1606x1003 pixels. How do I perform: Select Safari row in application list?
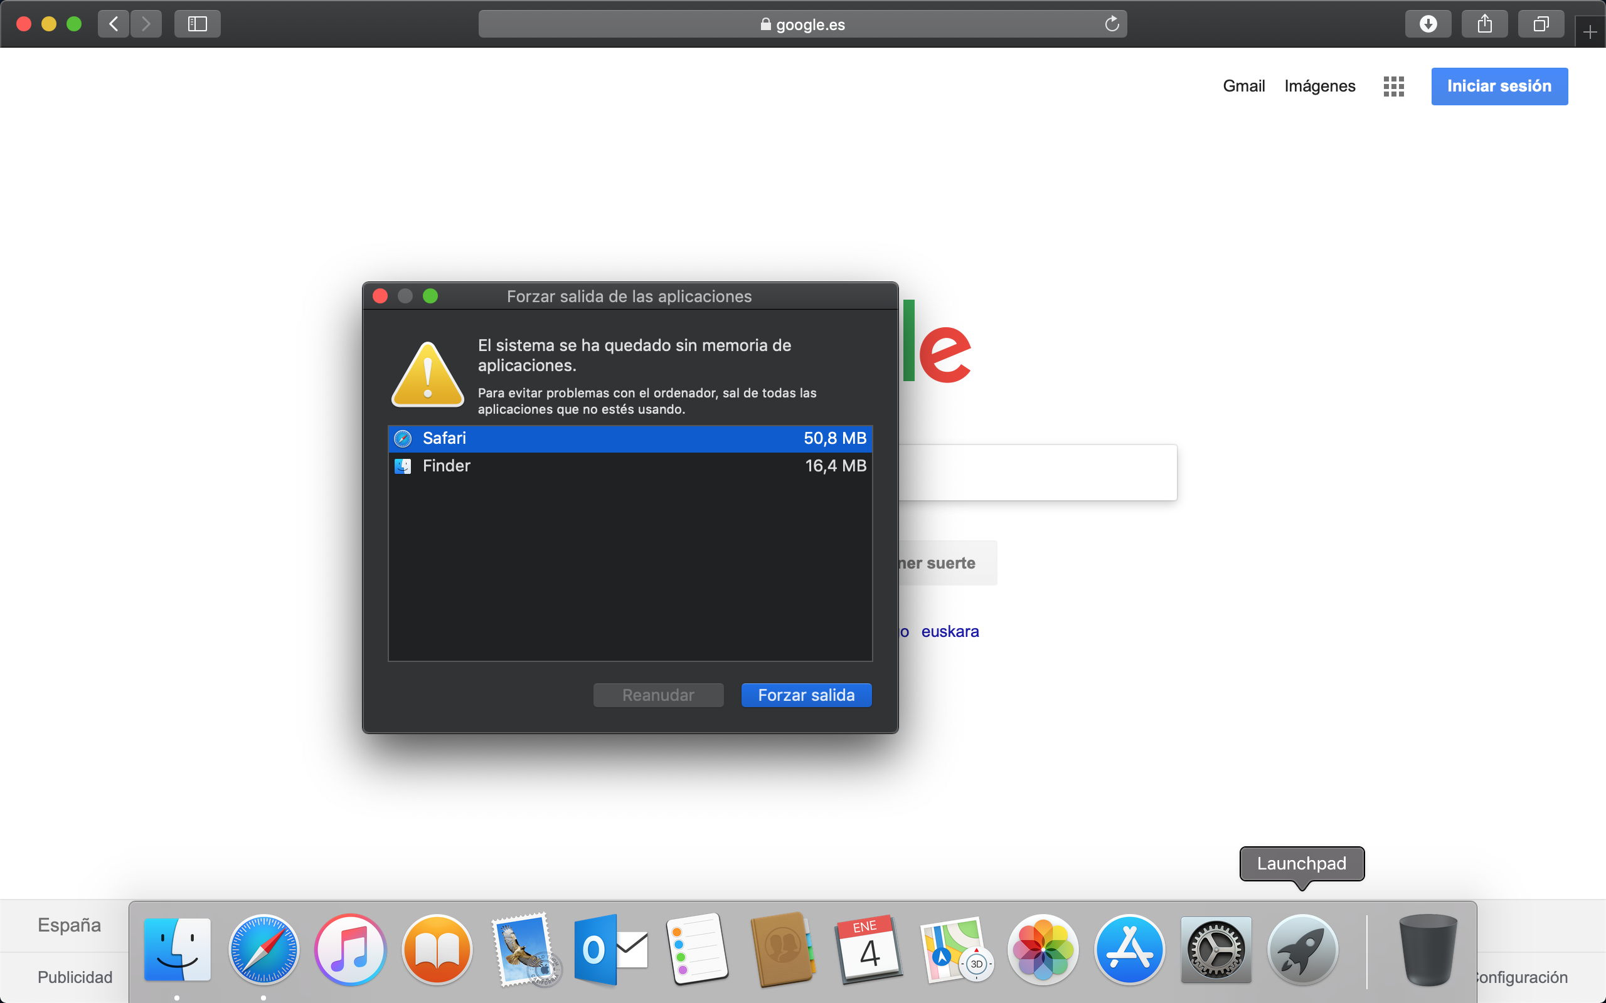pyautogui.click(x=629, y=438)
